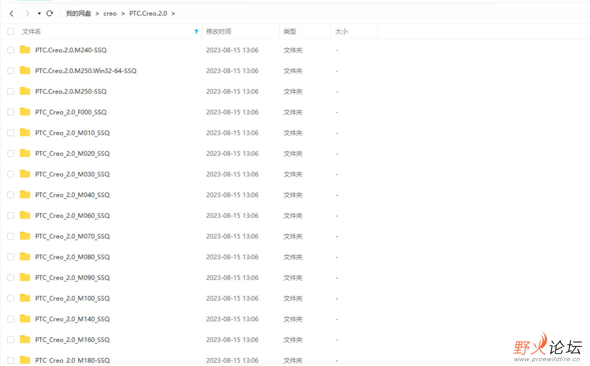Click folder icon of PTC_Creo_2.0_M040_SSQ
590x366 pixels.
25,194
